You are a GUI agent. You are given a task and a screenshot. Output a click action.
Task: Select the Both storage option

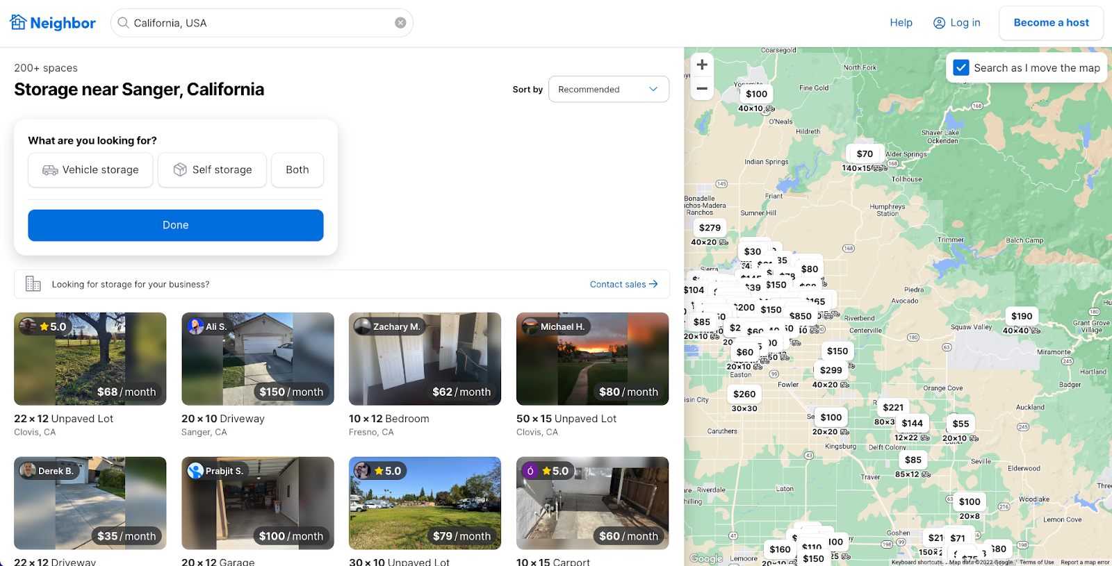(297, 170)
